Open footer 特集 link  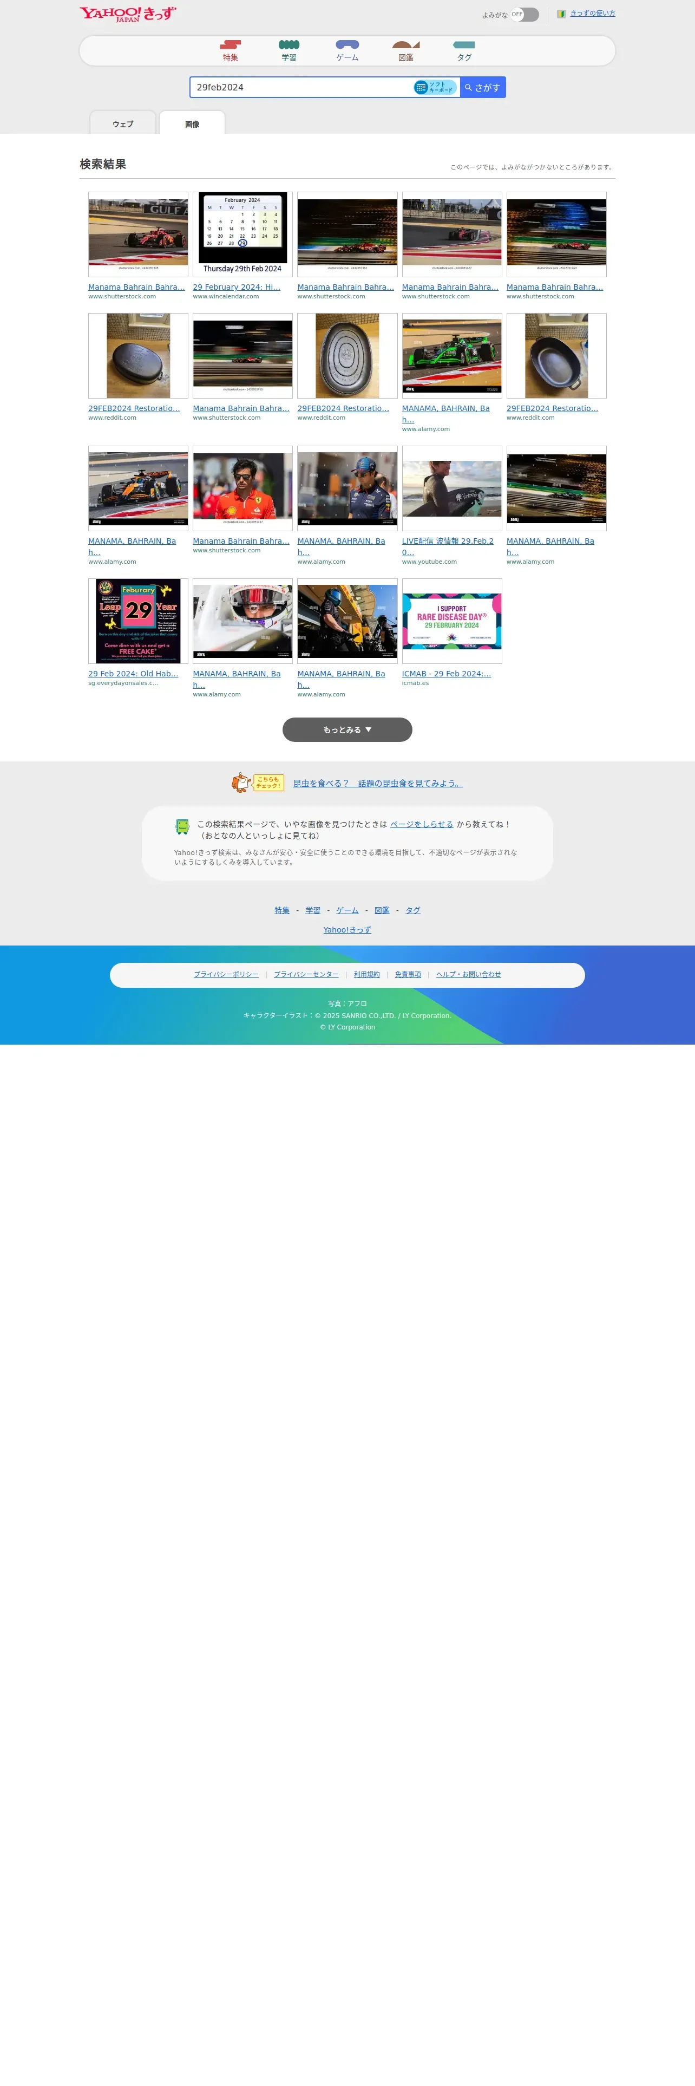coord(281,910)
